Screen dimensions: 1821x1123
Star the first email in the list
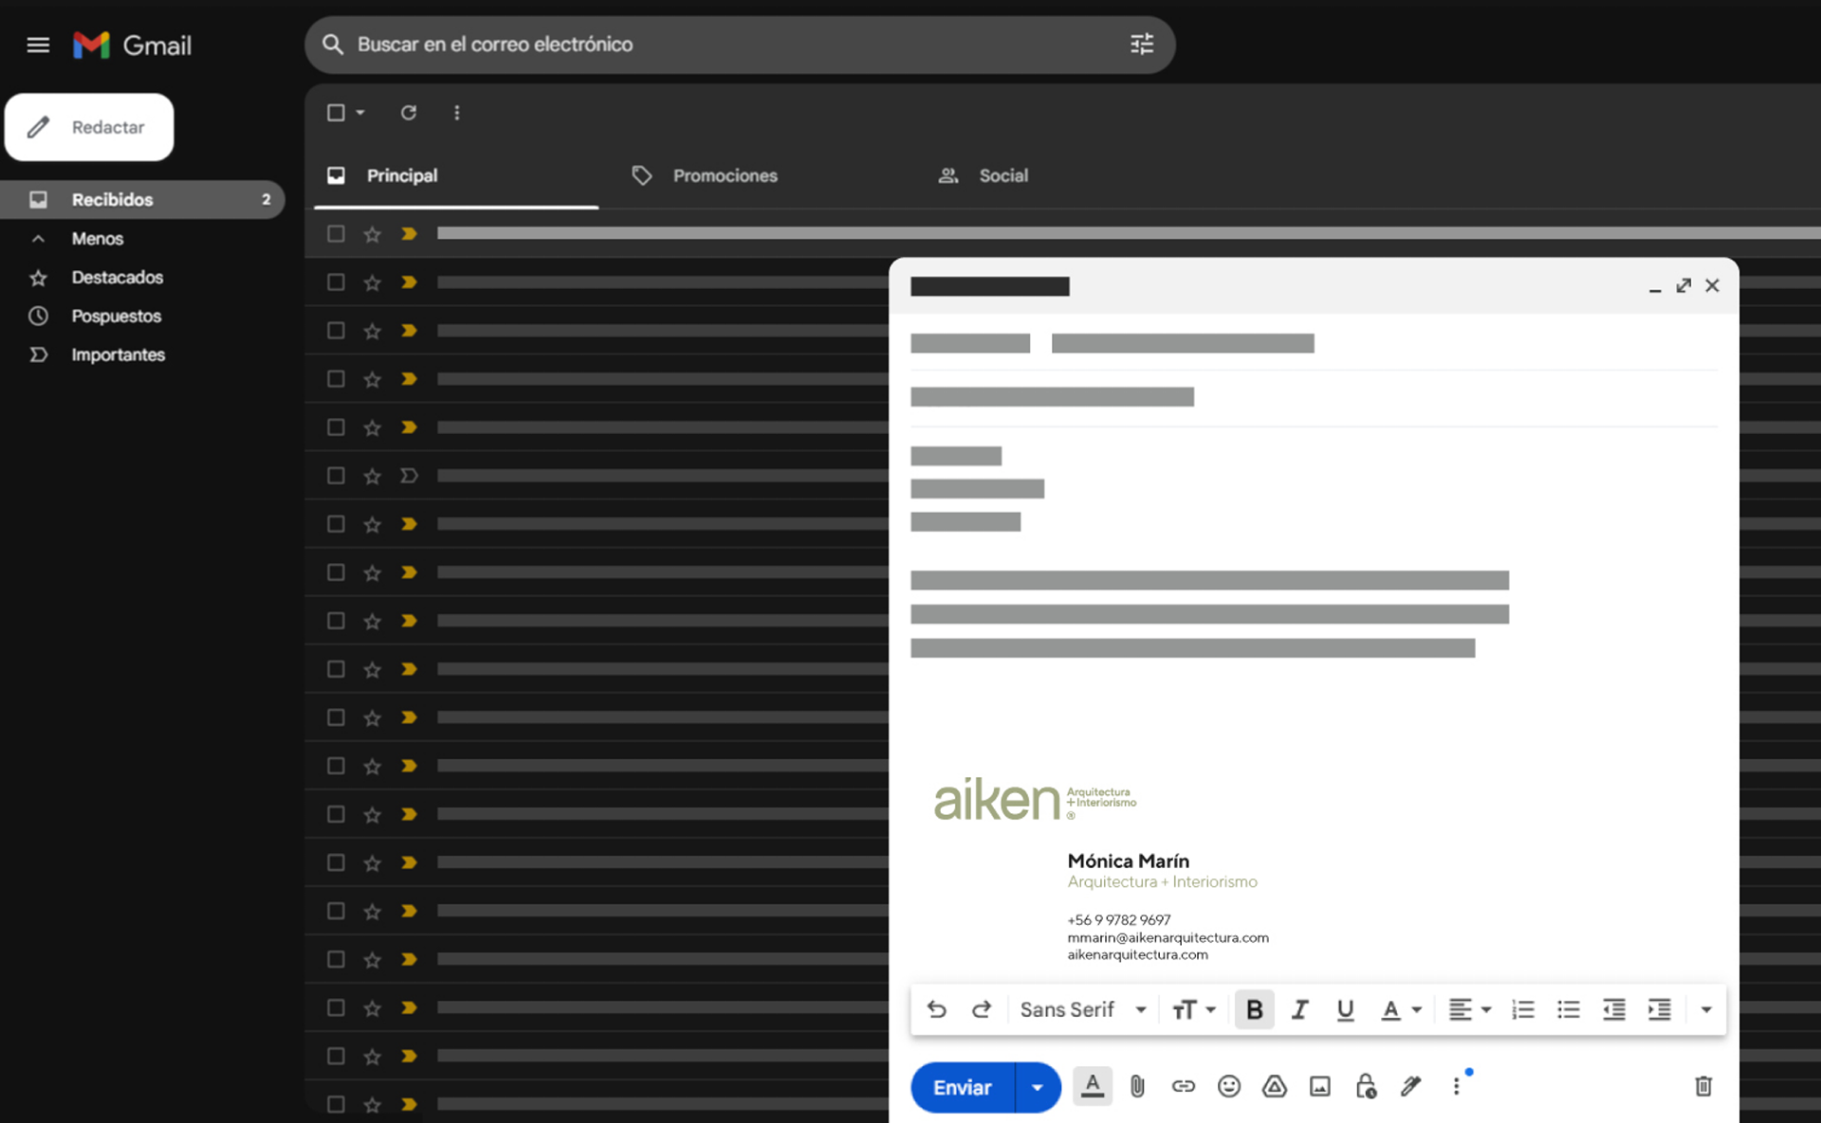point(372,234)
